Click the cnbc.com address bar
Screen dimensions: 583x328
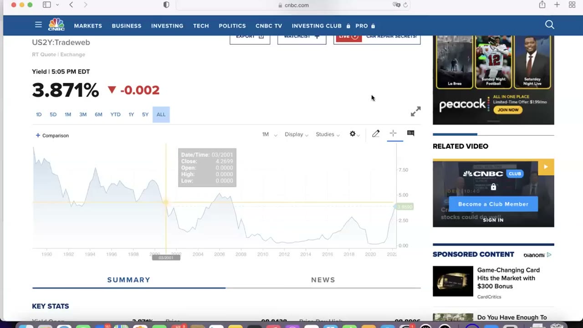293,5
